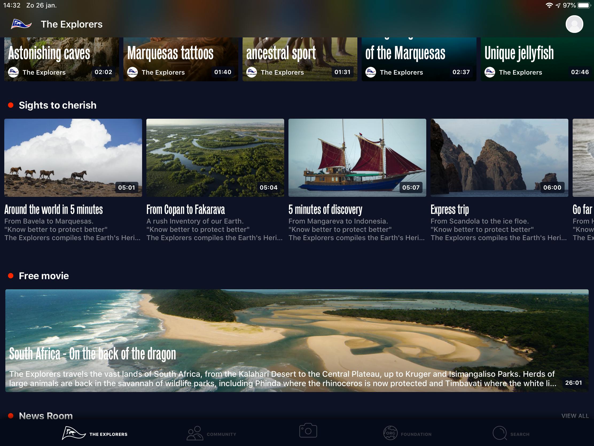Tap the 5 minutes of discovery title
This screenshot has width=594, height=446.
[325, 210]
